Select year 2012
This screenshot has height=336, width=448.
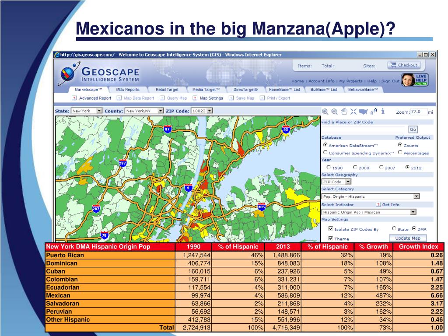(407, 167)
